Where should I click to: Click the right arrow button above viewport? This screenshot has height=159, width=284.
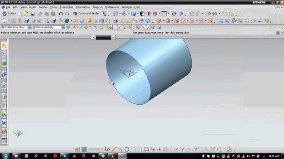tap(114, 38)
